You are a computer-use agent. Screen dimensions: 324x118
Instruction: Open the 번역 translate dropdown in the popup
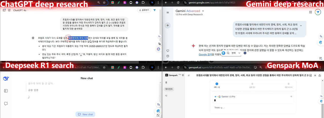click(239, 53)
